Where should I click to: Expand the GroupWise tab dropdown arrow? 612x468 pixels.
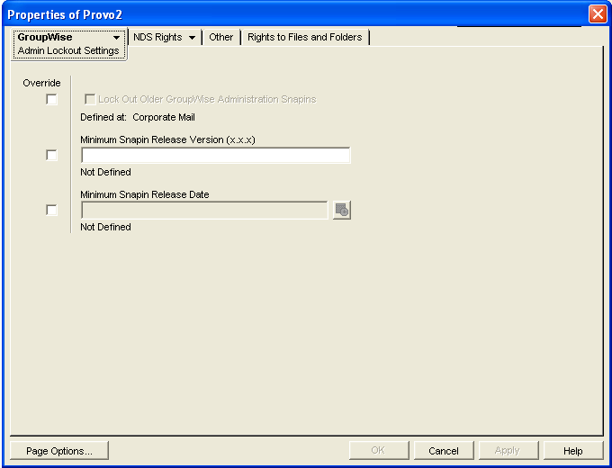tap(116, 38)
